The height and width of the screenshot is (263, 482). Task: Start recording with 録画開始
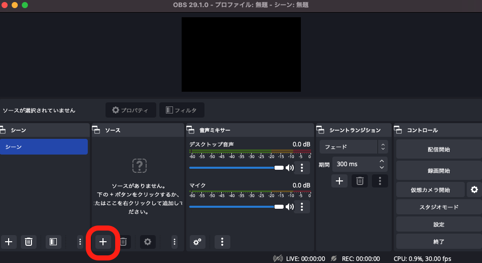[x=439, y=170]
